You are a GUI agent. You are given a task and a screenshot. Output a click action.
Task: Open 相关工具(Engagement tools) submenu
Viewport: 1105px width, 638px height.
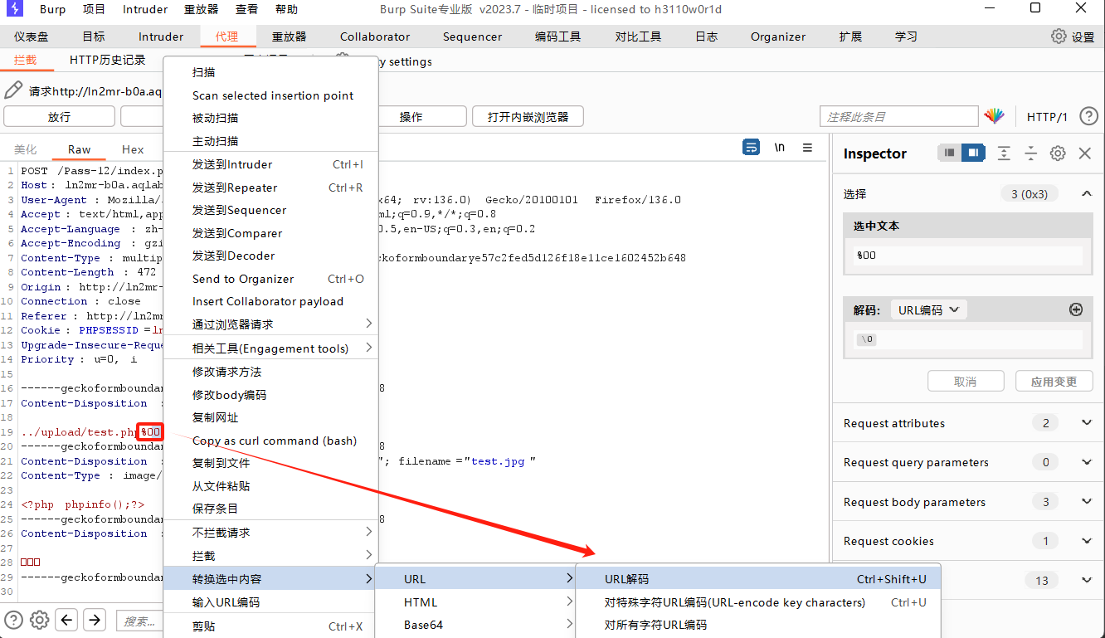pyautogui.click(x=271, y=348)
